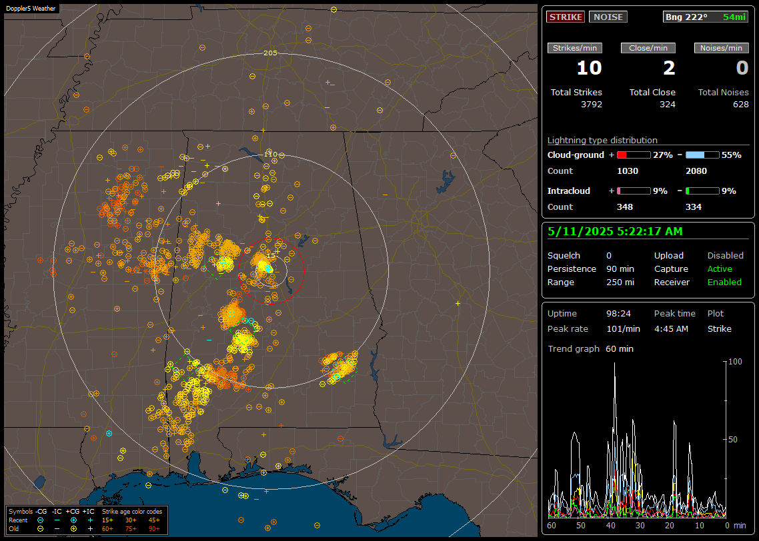Click the 110 range ring label

[270, 154]
